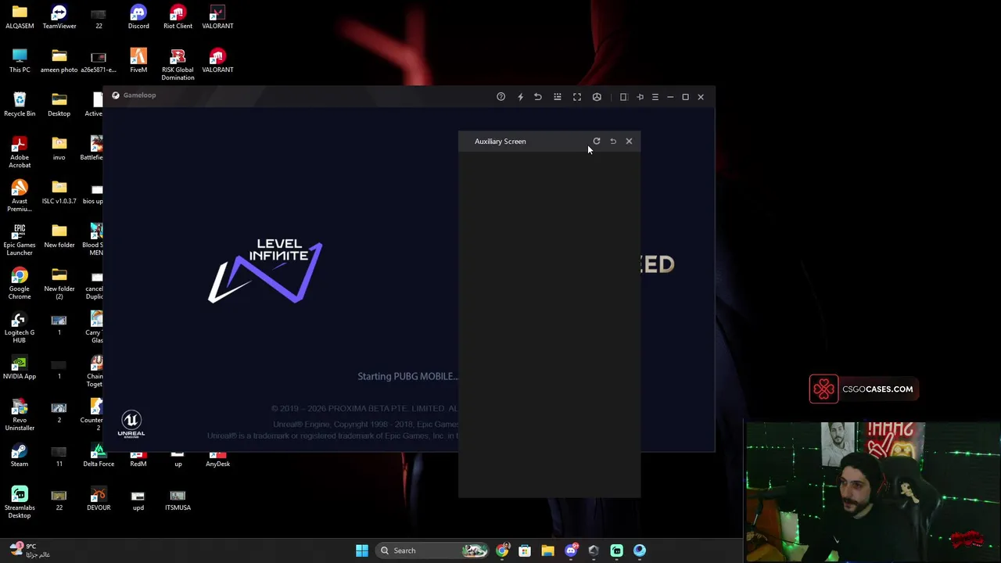Click the Auxiliary Screen title text
Screen dimensions: 1001x563
500,142
